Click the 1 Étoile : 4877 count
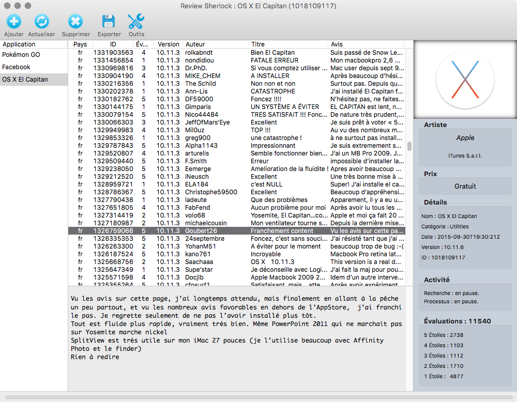 pos(444,376)
